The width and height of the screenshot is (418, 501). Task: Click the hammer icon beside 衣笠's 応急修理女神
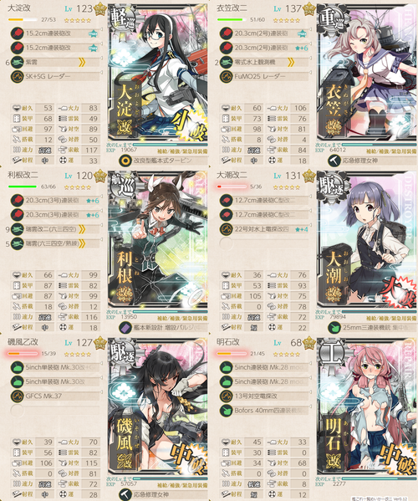[x=334, y=161]
